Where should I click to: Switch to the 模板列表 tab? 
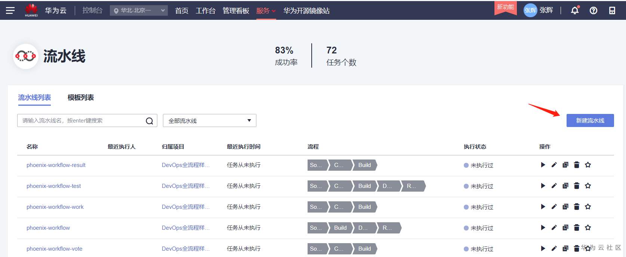click(81, 97)
